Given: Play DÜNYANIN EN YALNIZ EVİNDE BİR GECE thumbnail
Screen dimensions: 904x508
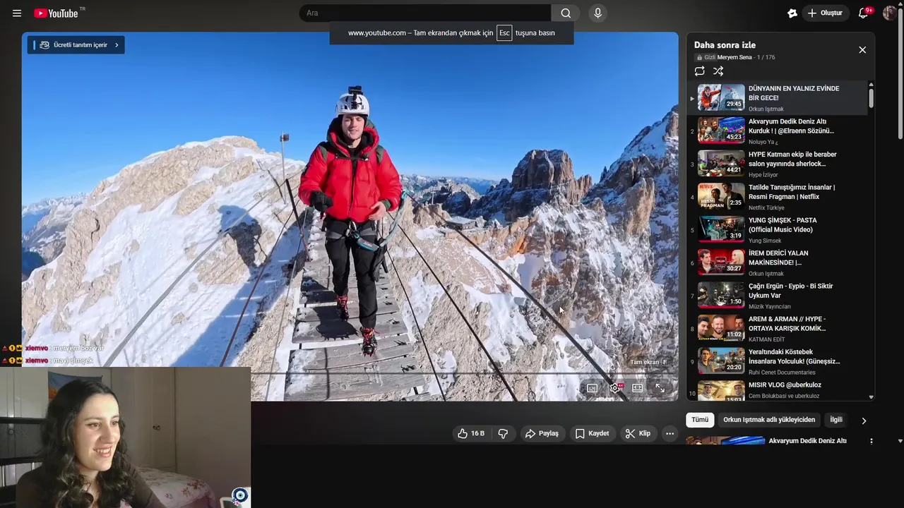Looking at the screenshot, I should coord(721,97).
